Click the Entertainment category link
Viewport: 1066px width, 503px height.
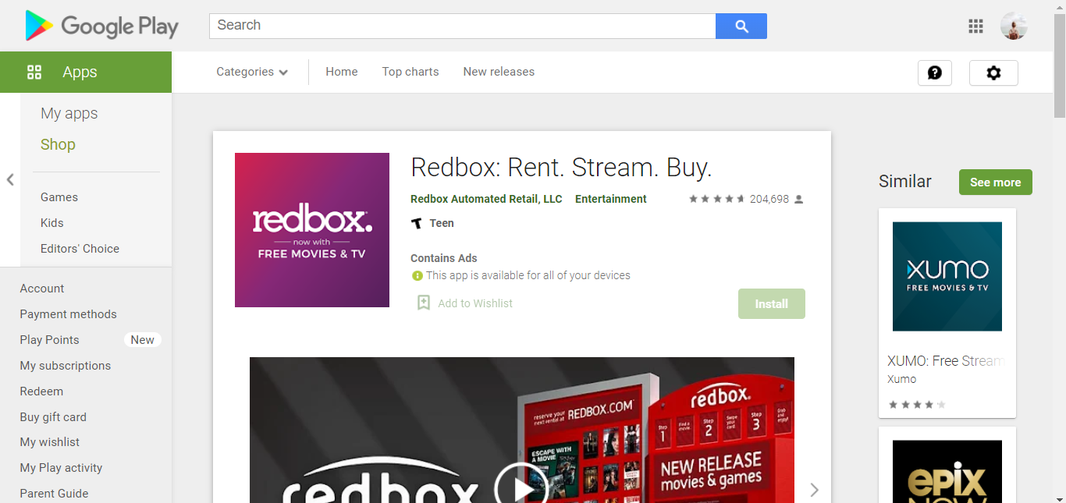(611, 199)
